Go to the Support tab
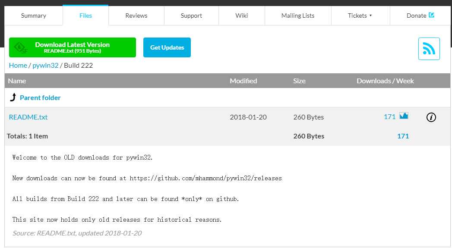Screen dimensions: 452x248 pos(191,16)
